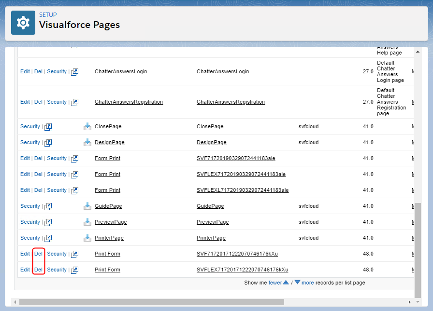
Task: Open preview icon for SVFLEX71720171222070746176kXu row
Action: [x=74, y=270]
